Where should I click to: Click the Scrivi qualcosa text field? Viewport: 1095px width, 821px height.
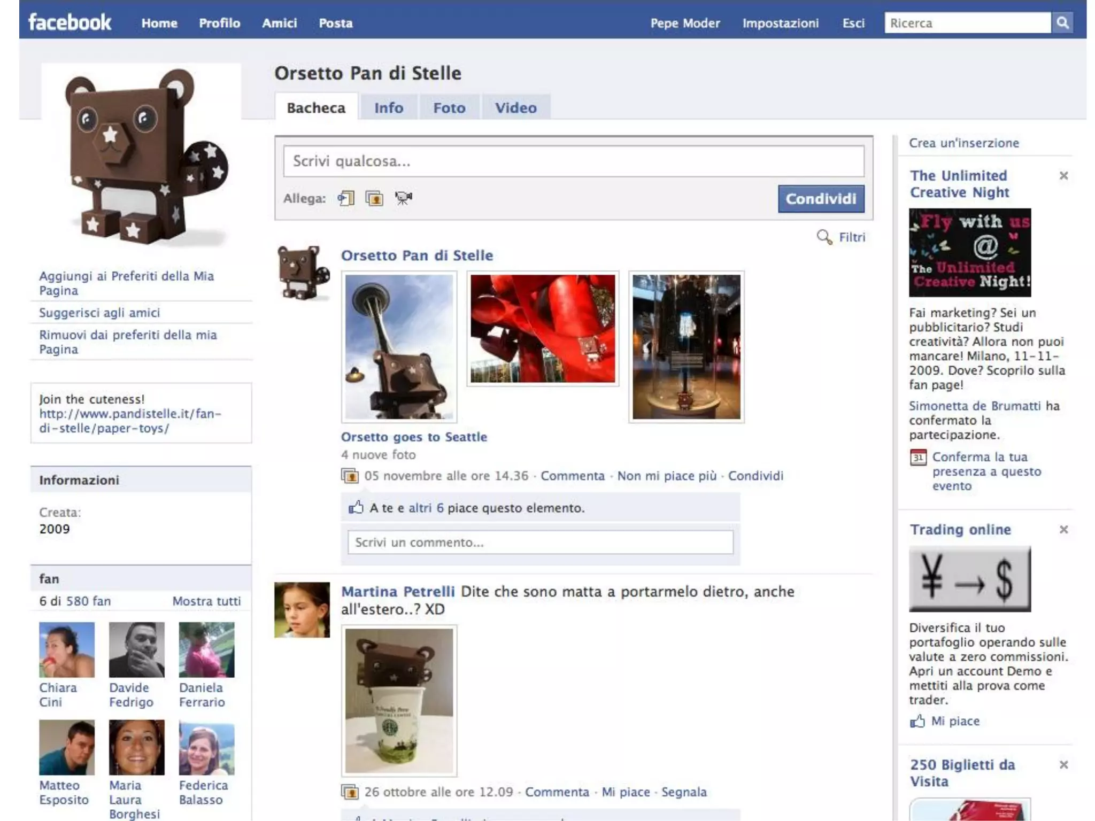point(573,161)
